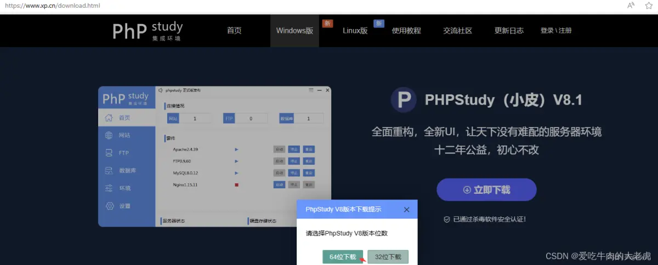Click the speaker icon beside phpstudy 正式版发布
658x265 pixels.
pos(161,90)
